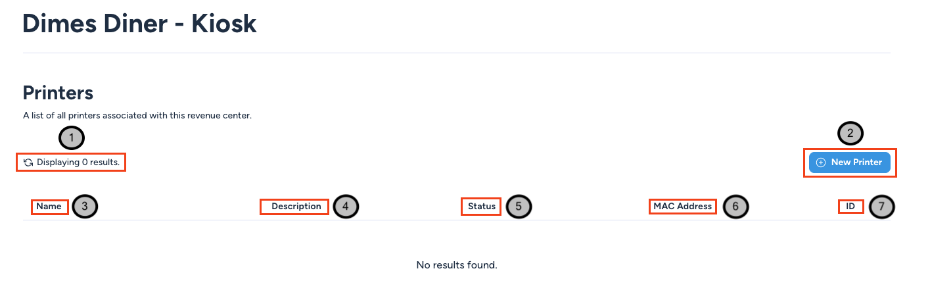Screen dimensions: 930x300
Task: Click callout marker 3 next to Name
Action: [85, 207]
